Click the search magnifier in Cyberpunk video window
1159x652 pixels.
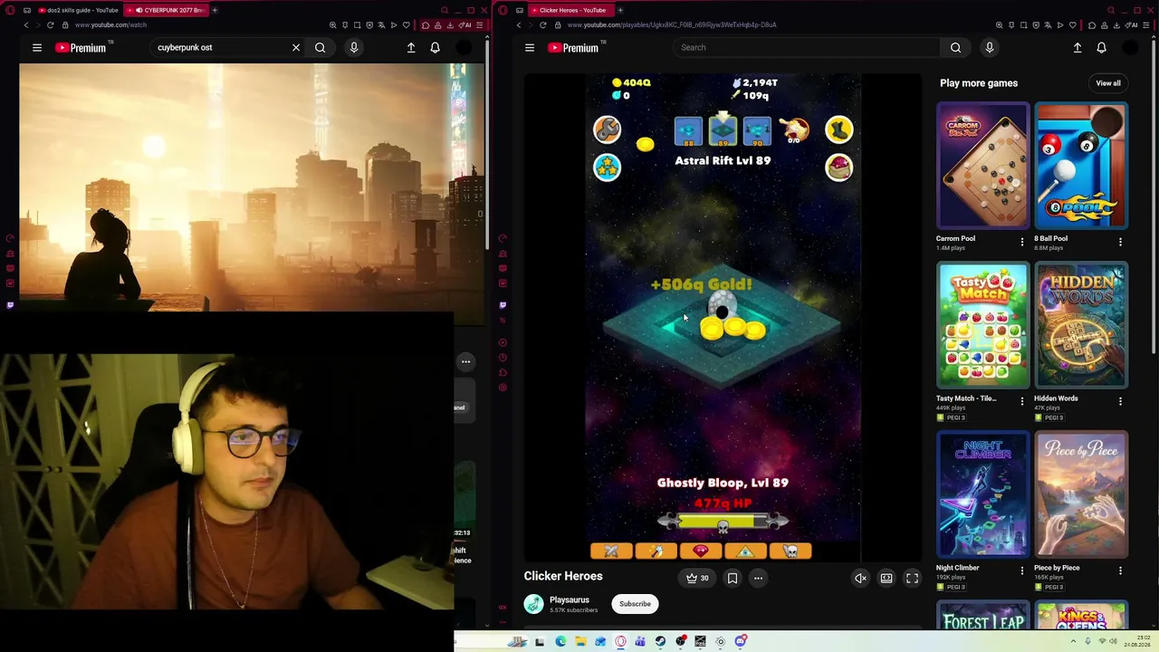click(x=321, y=48)
